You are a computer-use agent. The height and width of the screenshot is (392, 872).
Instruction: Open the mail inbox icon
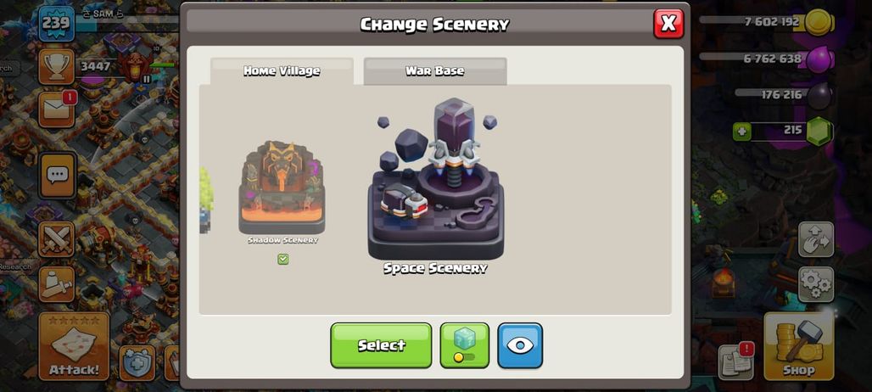click(x=57, y=109)
